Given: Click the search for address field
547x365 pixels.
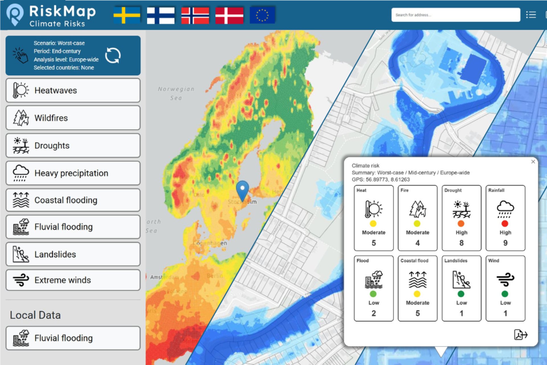Looking at the screenshot, I should click(455, 15).
